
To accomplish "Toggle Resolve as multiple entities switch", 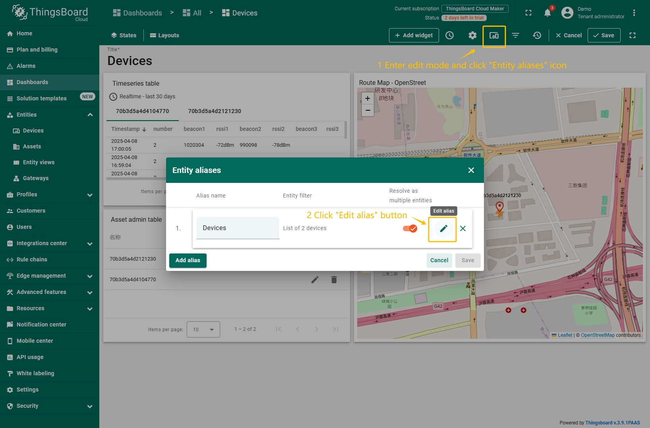I will [410, 228].
